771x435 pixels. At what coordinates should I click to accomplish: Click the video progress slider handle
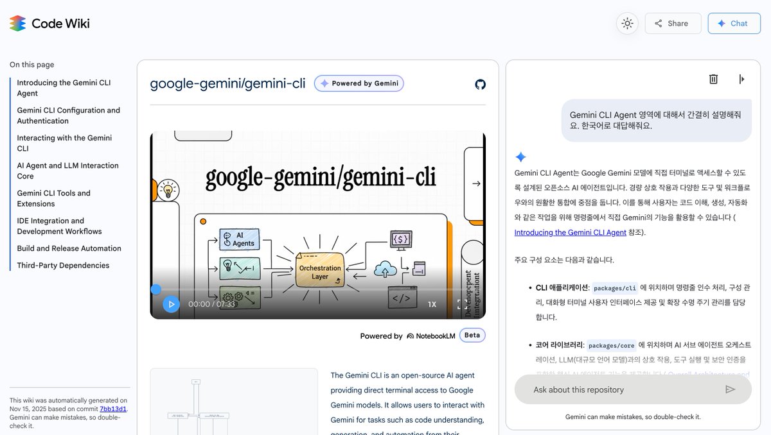155,289
